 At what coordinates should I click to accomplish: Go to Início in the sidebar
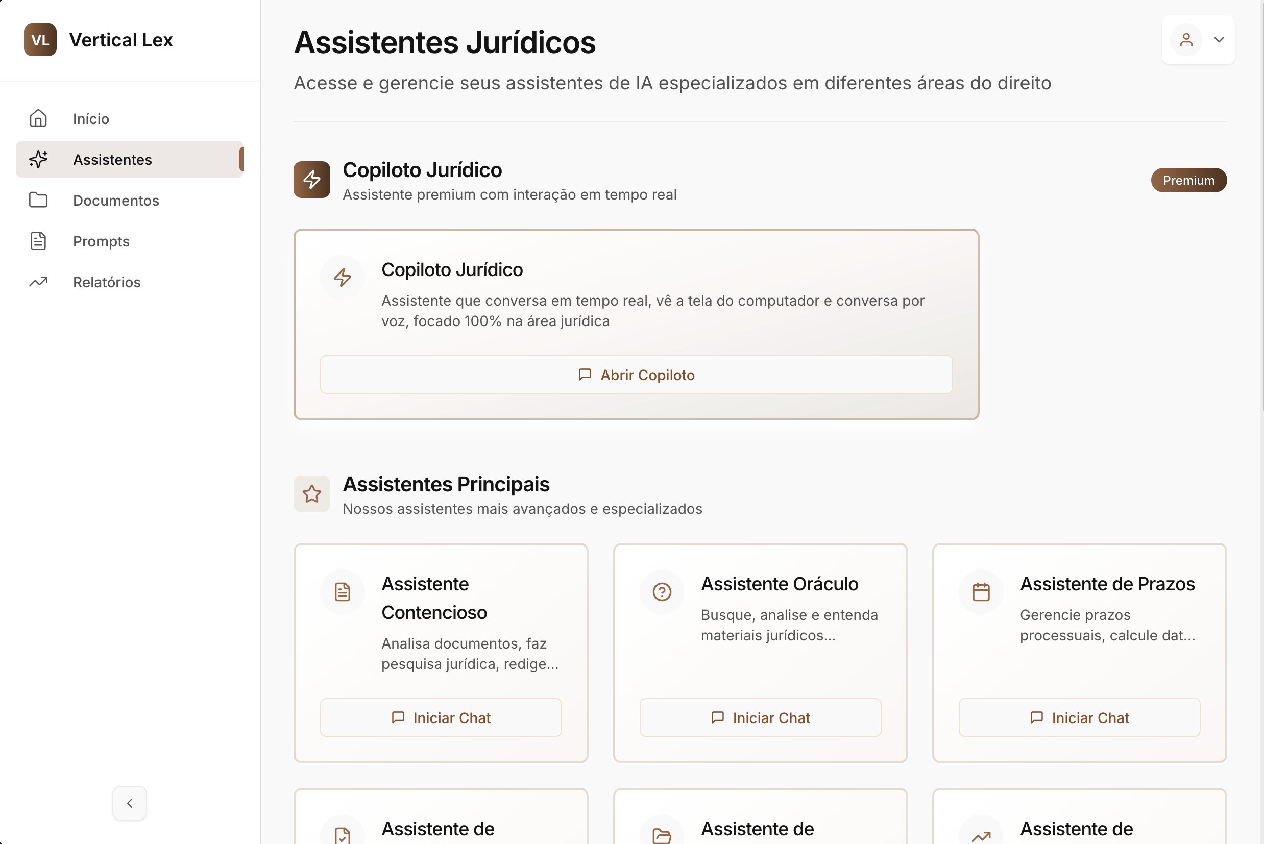click(129, 118)
